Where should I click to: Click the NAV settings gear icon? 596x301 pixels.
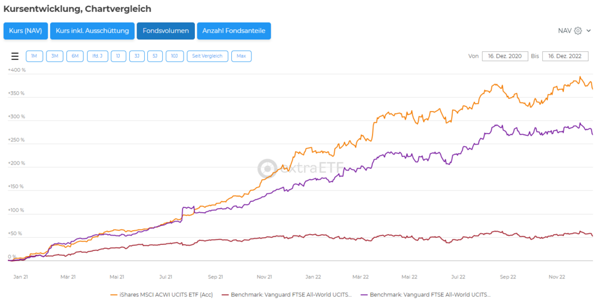578,31
